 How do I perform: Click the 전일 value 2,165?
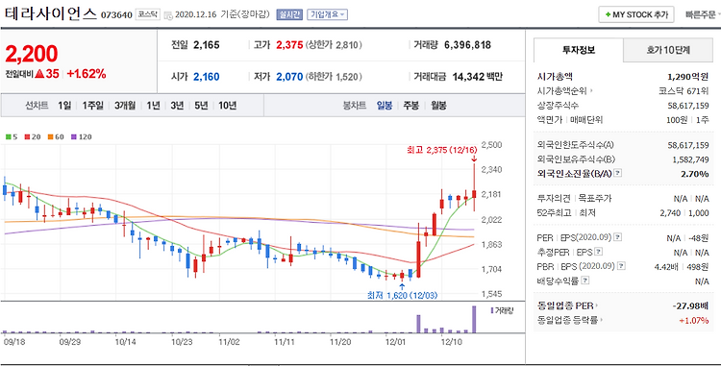click(x=207, y=45)
